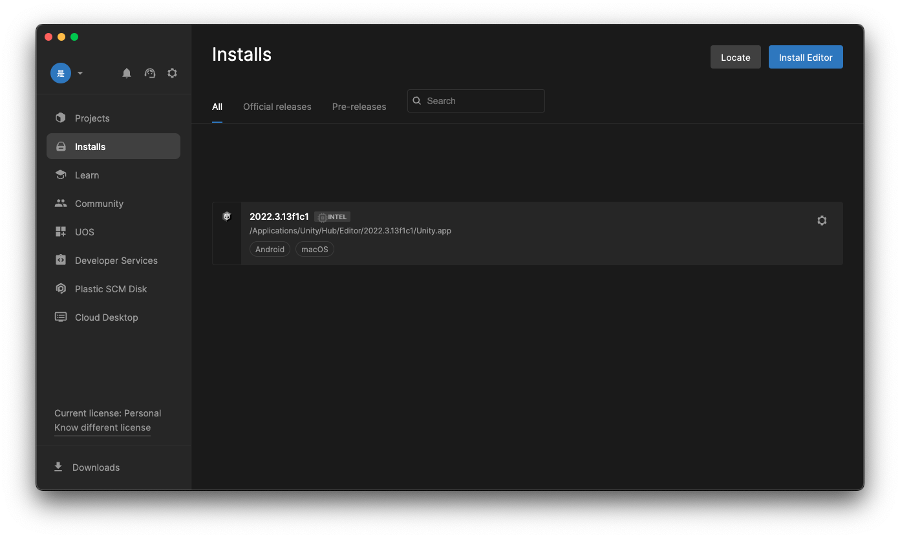
Task: Click the Cloud Desktop monitor icon
Action: pyautogui.click(x=61, y=317)
